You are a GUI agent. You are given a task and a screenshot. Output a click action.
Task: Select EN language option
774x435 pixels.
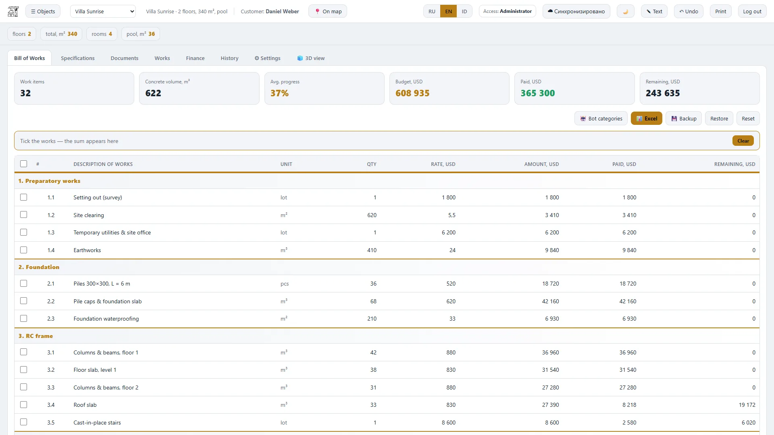pyautogui.click(x=448, y=11)
